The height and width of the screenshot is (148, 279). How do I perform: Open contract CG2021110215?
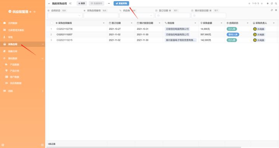click(x=64, y=40)
